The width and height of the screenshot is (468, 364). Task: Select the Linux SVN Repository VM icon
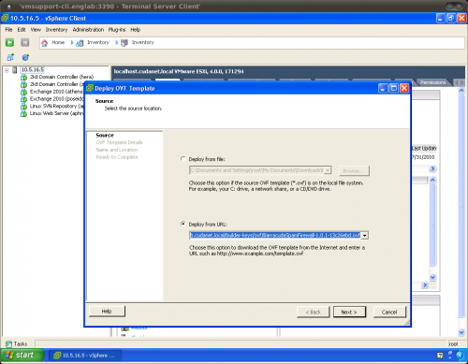coord(23,106)
